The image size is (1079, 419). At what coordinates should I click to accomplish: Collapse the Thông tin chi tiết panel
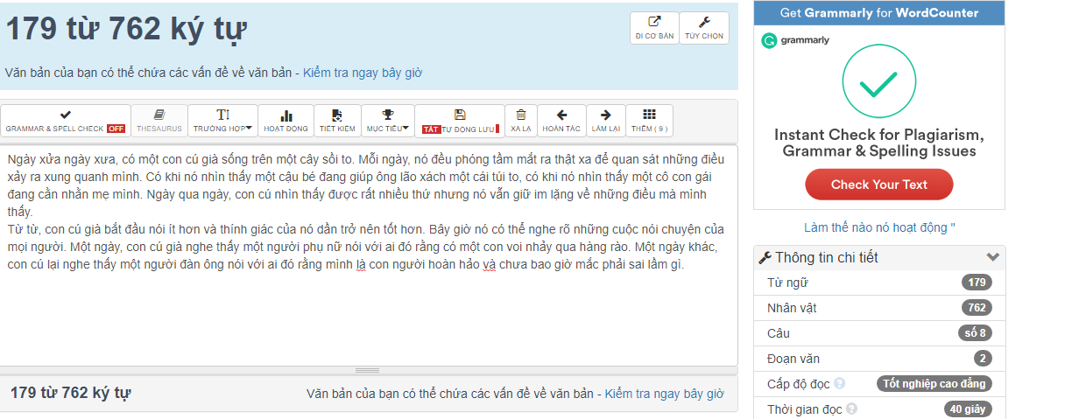(x=992, y=257)
